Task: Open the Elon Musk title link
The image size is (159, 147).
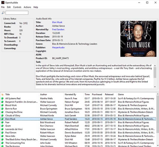Action: click(x=57, y=22)
